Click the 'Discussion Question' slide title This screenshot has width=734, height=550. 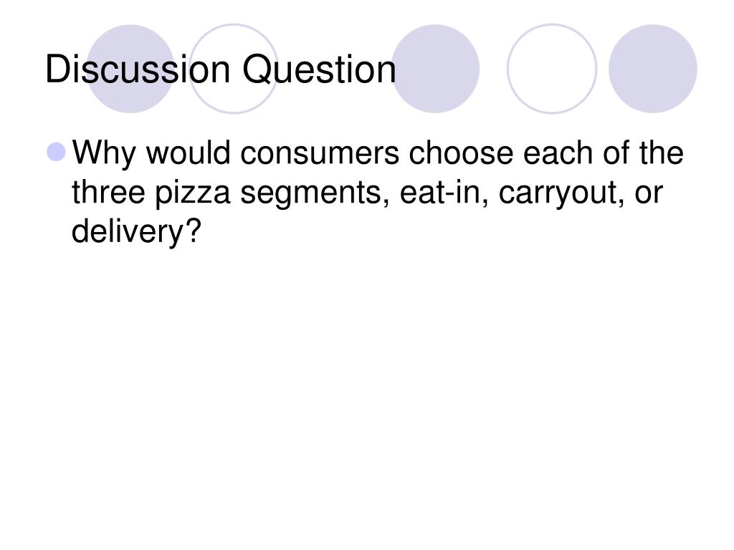[221, 69]
